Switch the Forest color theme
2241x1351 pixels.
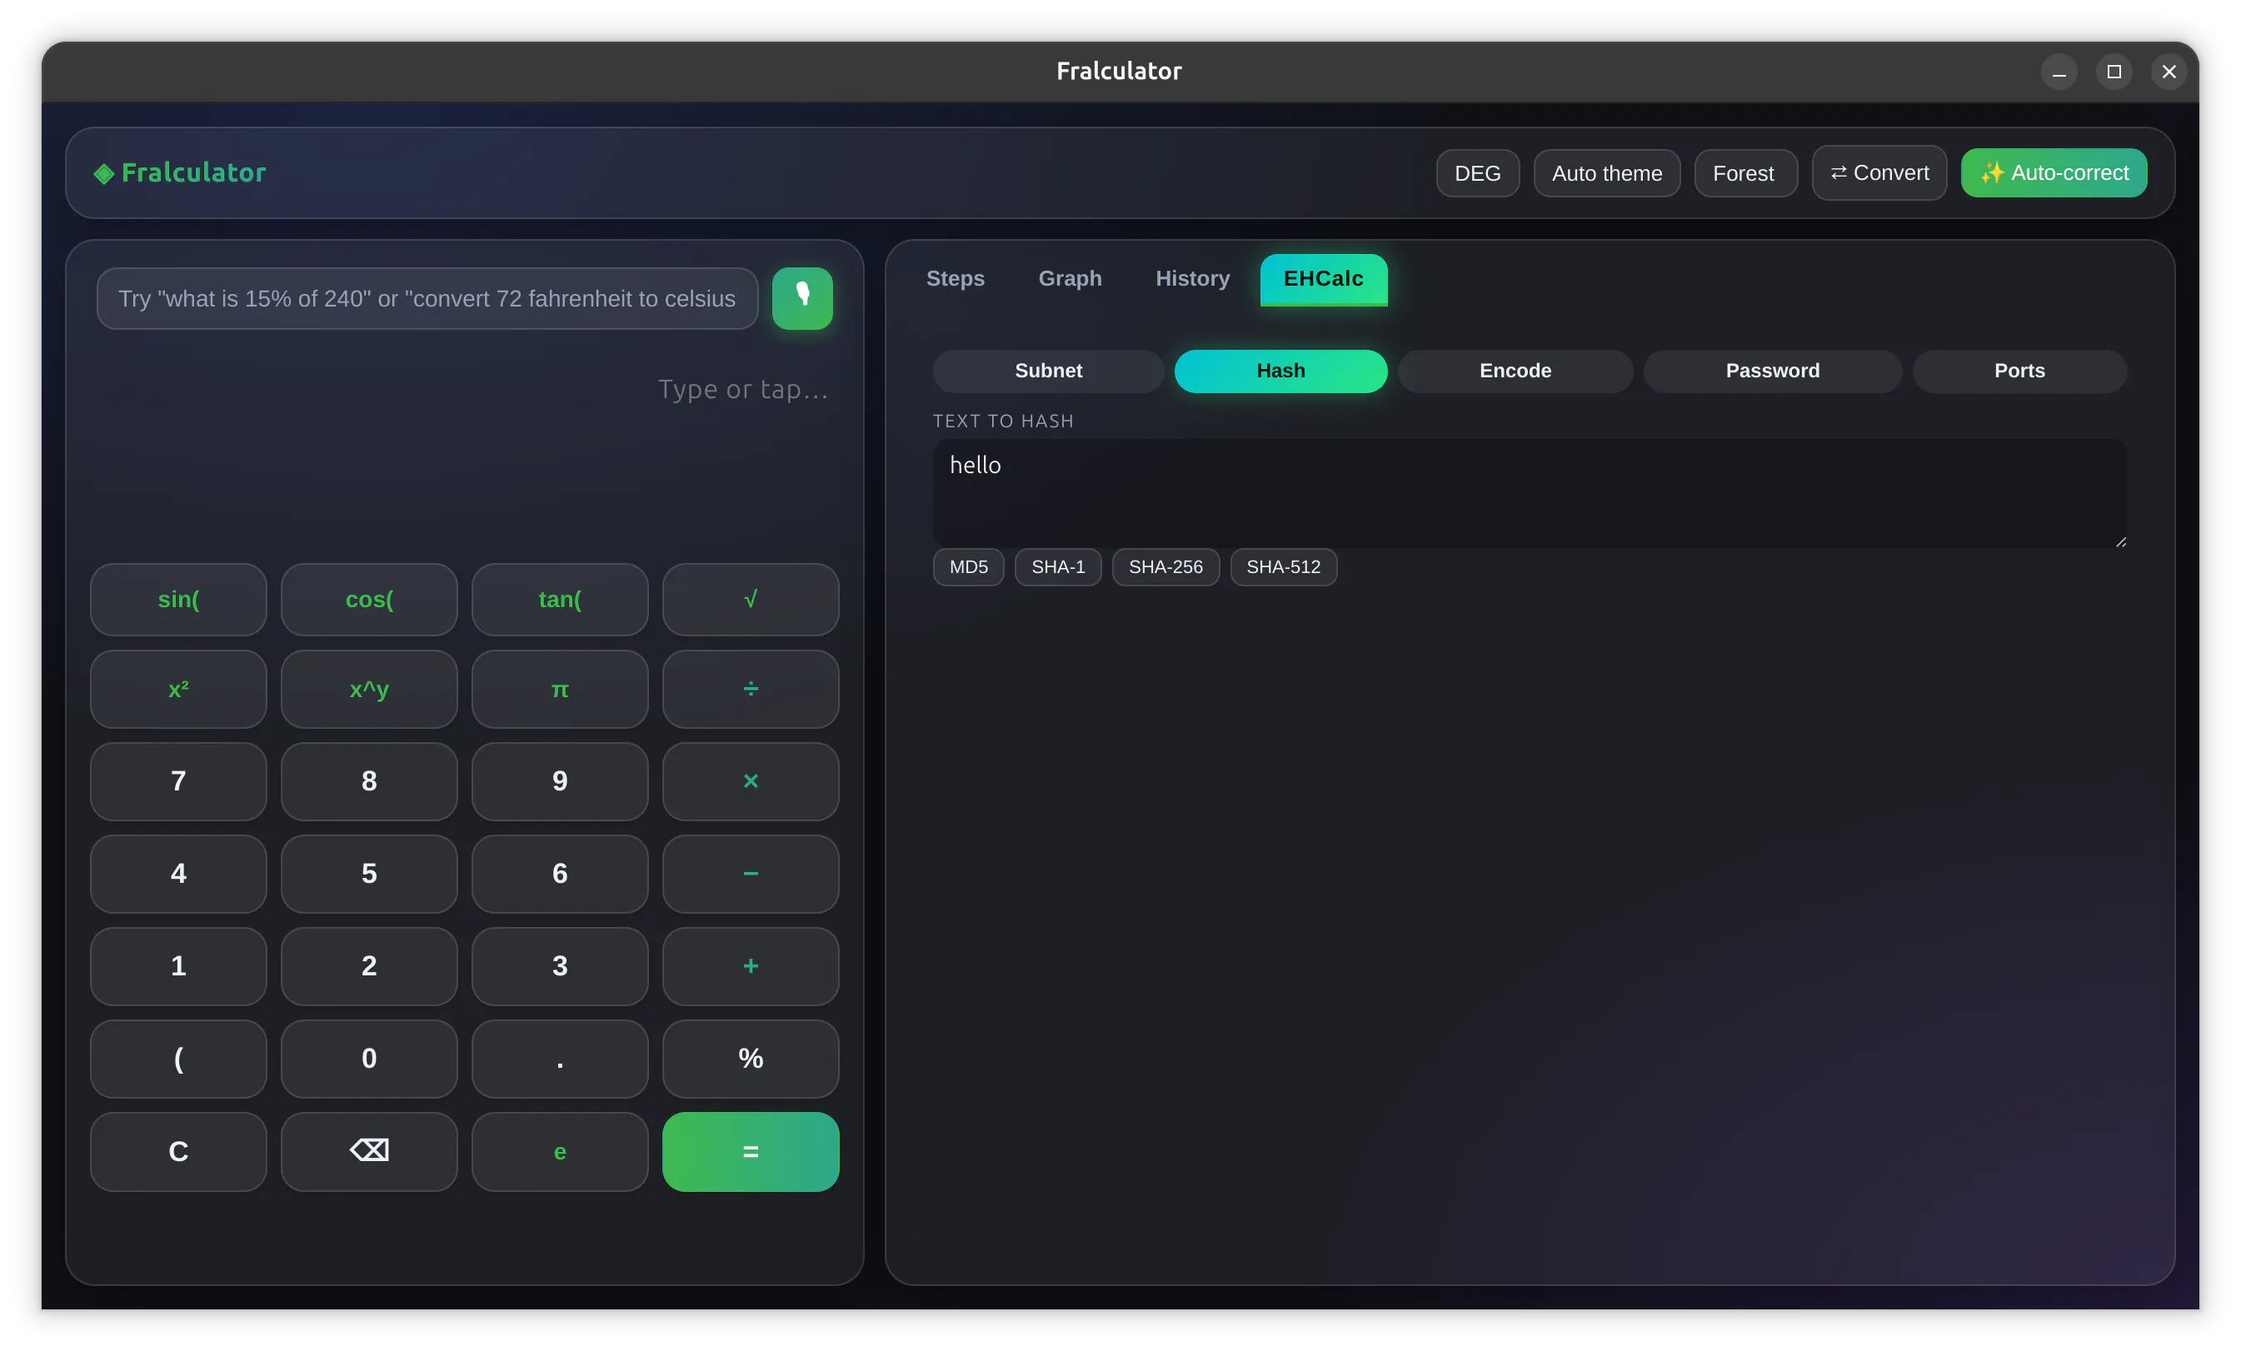[1745, 172]
